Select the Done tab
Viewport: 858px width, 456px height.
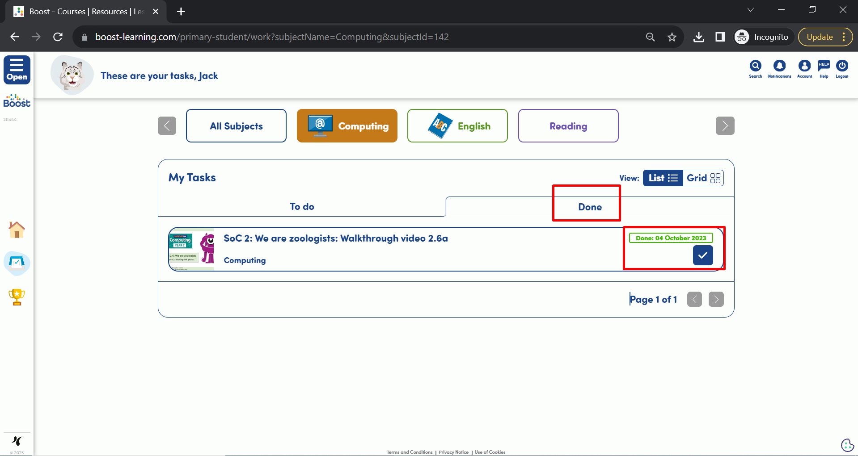coord(589,207)
